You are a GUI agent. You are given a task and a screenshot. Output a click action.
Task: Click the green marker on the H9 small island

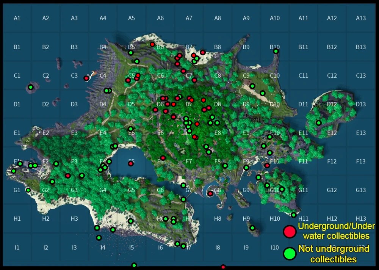click(x=252, y=228)
